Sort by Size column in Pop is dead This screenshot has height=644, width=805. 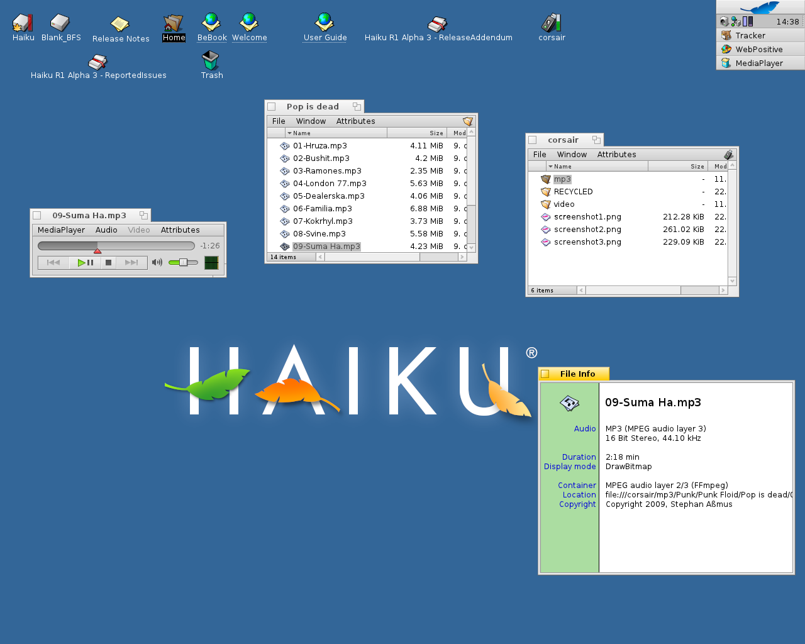click(417, 133)
